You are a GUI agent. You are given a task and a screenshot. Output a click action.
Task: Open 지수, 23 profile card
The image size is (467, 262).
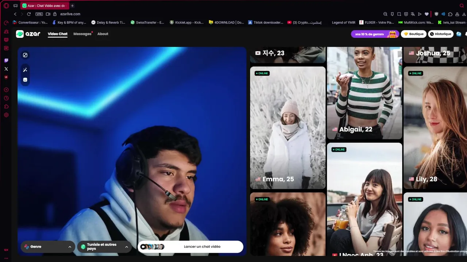(288, 55)
